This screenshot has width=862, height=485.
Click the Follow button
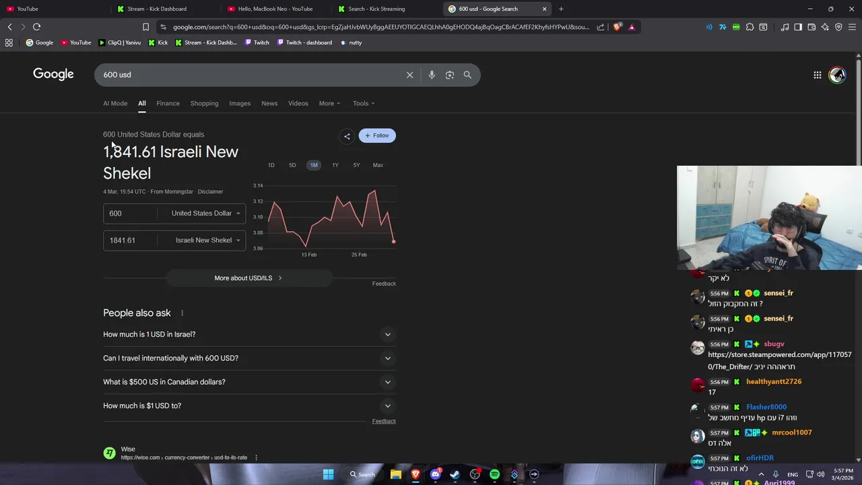(377, 135)
